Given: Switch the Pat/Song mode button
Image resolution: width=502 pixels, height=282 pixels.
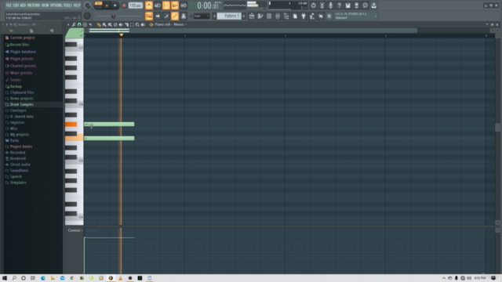Looking at the screenshot, I should (x=98, y=5).
